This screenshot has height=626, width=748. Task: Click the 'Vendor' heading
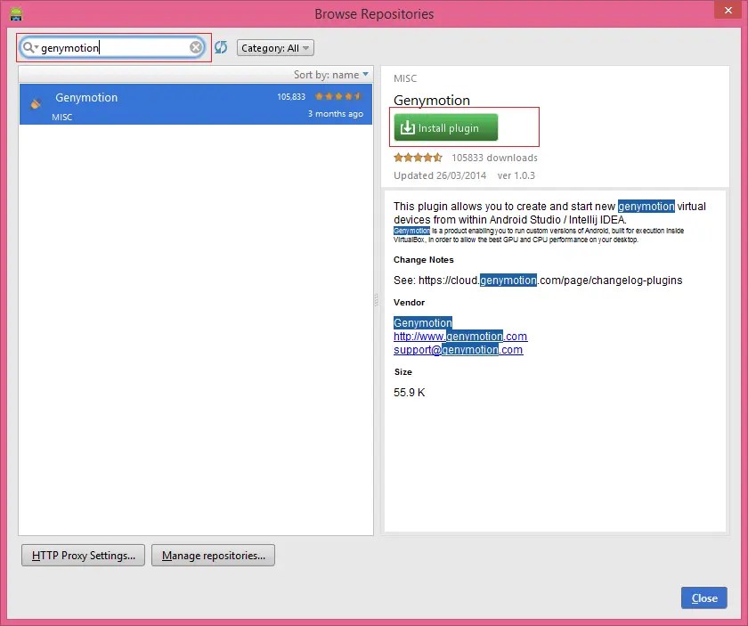(x=409, y=303)
